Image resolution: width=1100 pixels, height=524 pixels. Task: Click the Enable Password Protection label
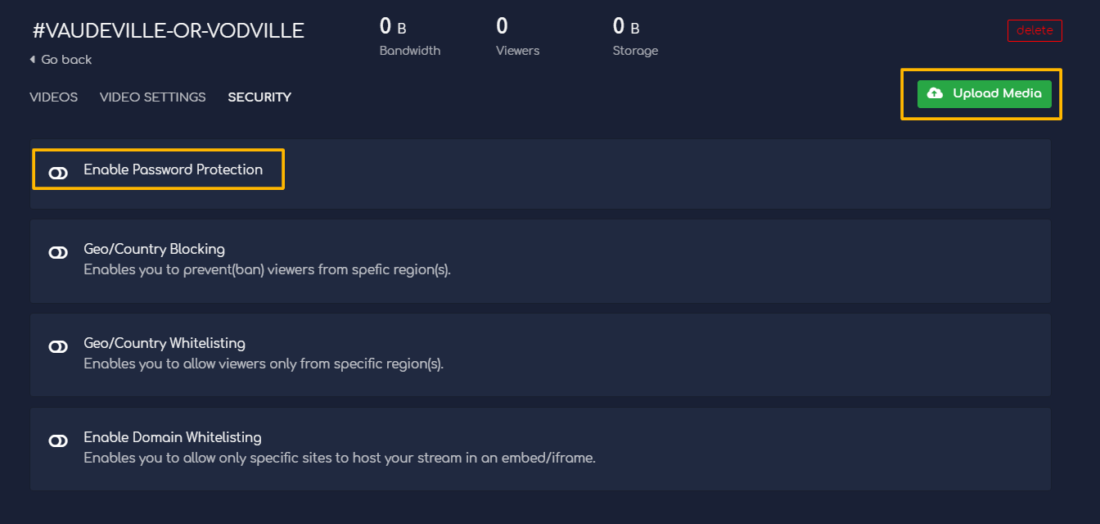point(174,169)
